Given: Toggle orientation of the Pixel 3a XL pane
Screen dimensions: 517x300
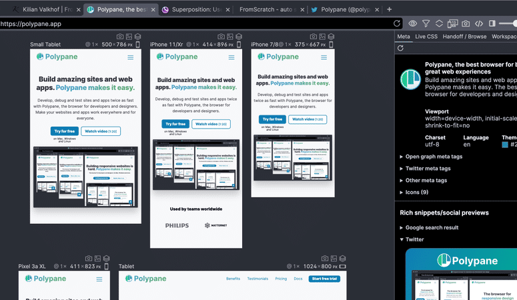Looking at the screenshot, I should [x=107, y=266].
